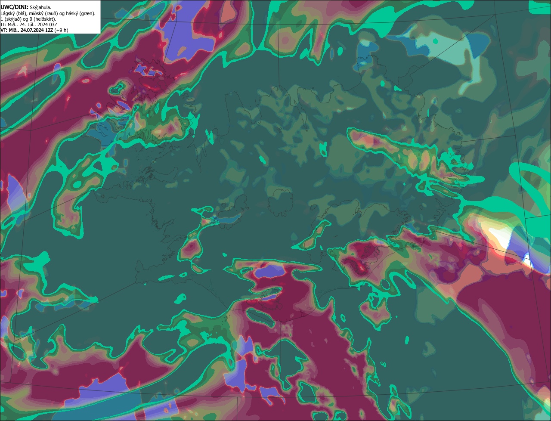Screen dimensions: 551x421
Task: Click the 'IT: Mið.. 24. Júl.. 2024 03Z' line
Action: 29,25
